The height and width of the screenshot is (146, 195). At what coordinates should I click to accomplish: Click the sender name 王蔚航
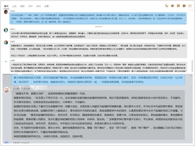[x=13, y=41]
